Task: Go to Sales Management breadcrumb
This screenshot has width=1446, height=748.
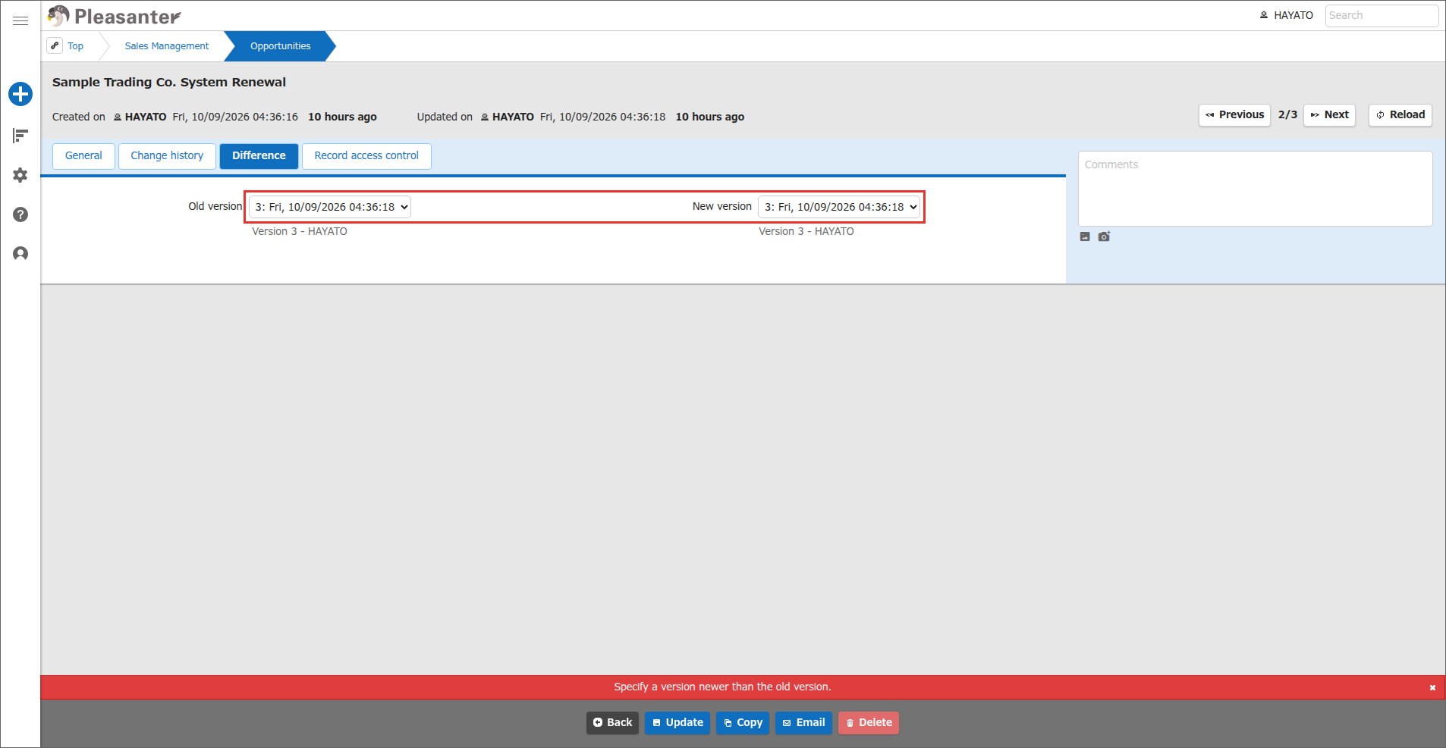Action: click(167, 46)
